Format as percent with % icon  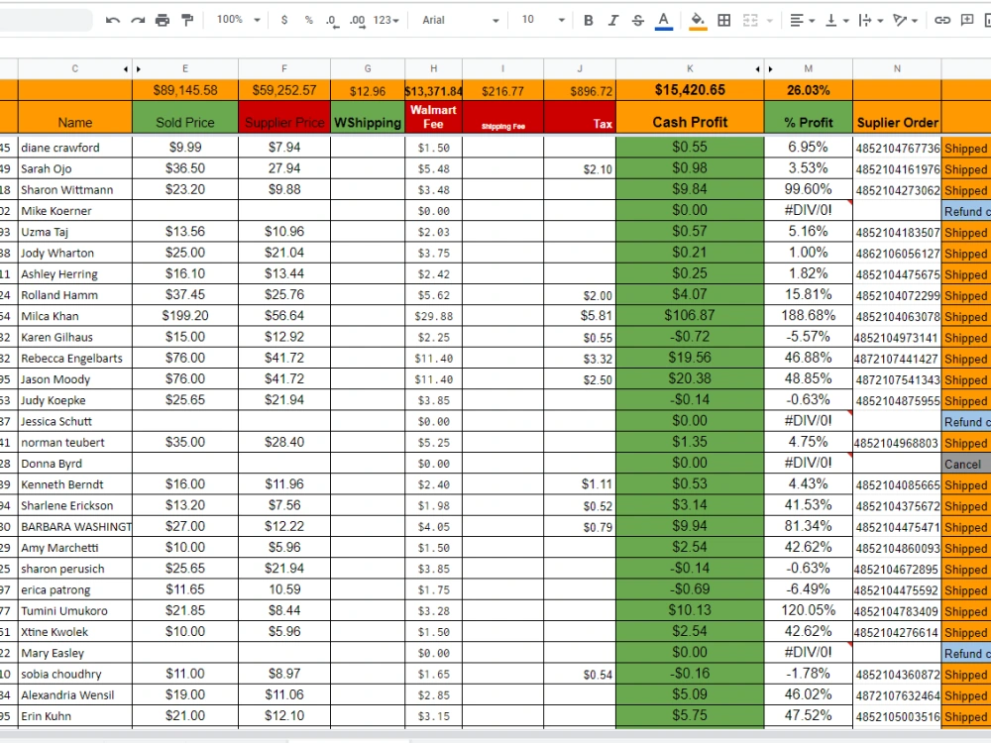click(308, 20)
